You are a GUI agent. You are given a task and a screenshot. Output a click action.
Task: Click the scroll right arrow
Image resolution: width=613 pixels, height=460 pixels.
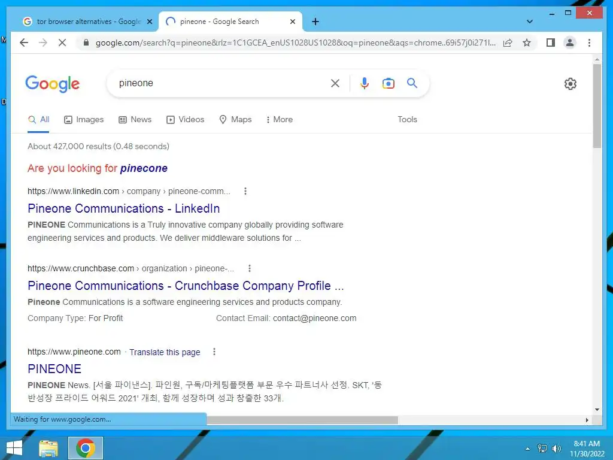(x=587, y=420)
